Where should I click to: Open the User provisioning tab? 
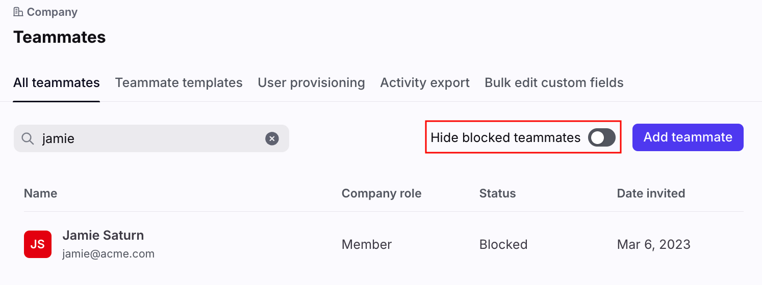click(311, 83)
